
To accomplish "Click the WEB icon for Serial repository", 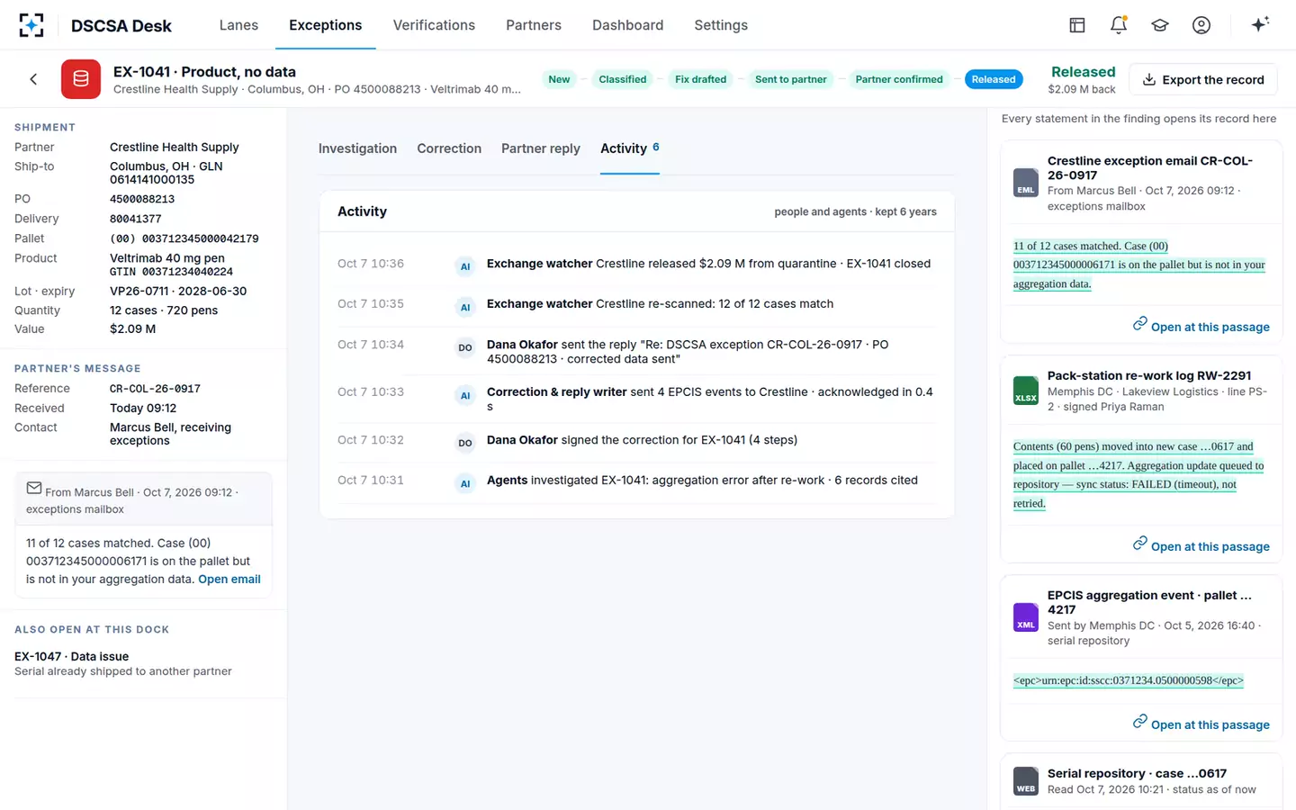I will point(1026,781).
